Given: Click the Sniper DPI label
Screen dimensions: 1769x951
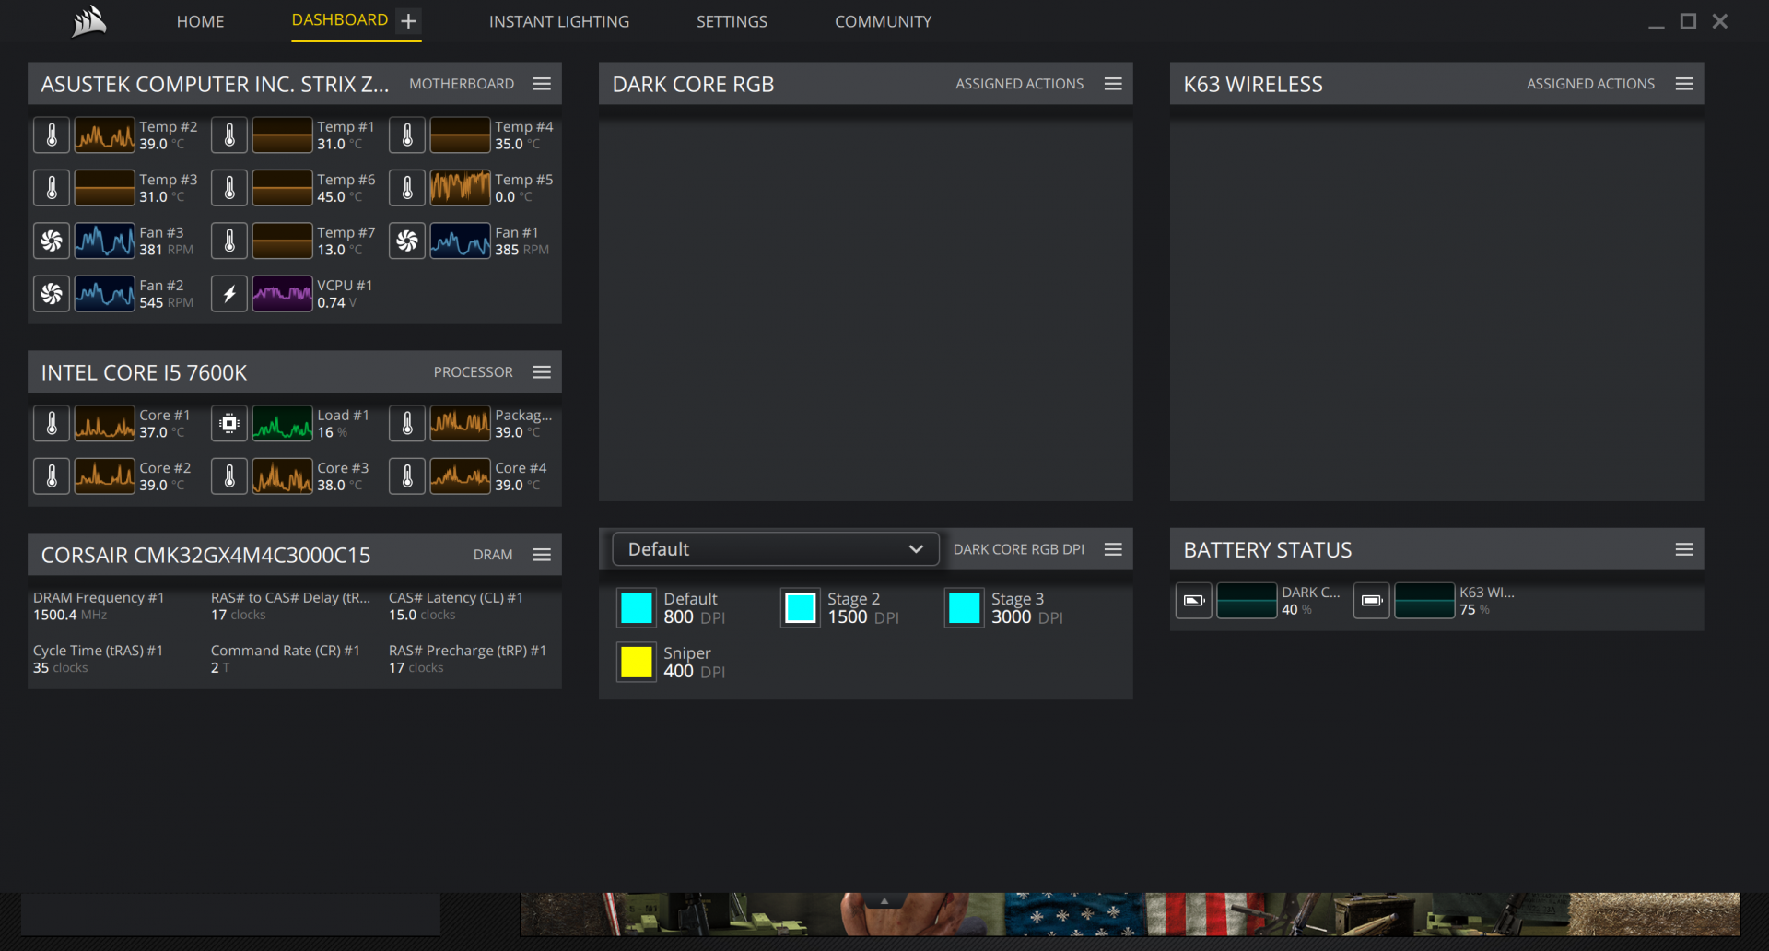Looking at the screenshot, I should (x=687, y=652).
